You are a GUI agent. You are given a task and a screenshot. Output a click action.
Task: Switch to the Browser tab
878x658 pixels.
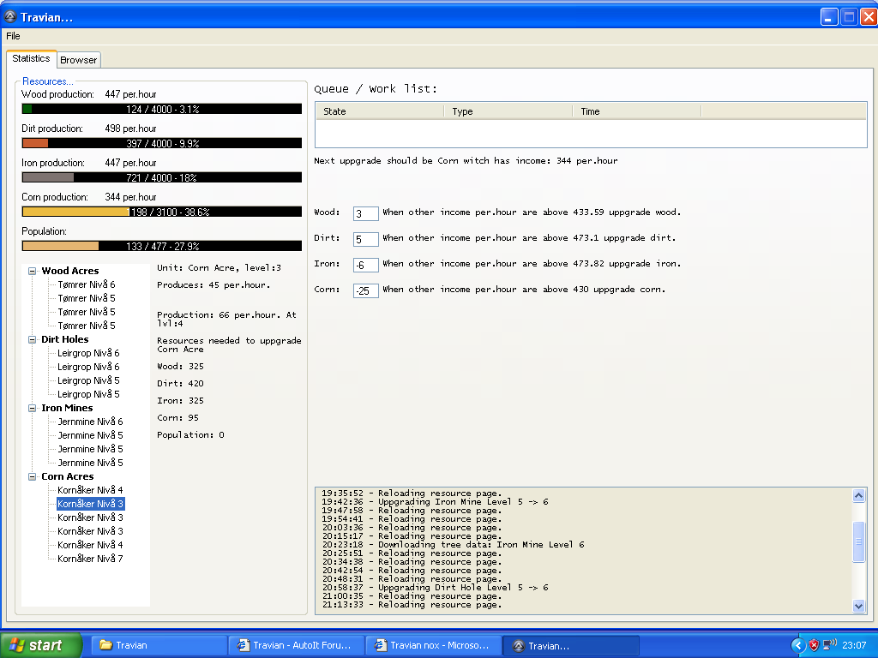(x=78, y=60)
